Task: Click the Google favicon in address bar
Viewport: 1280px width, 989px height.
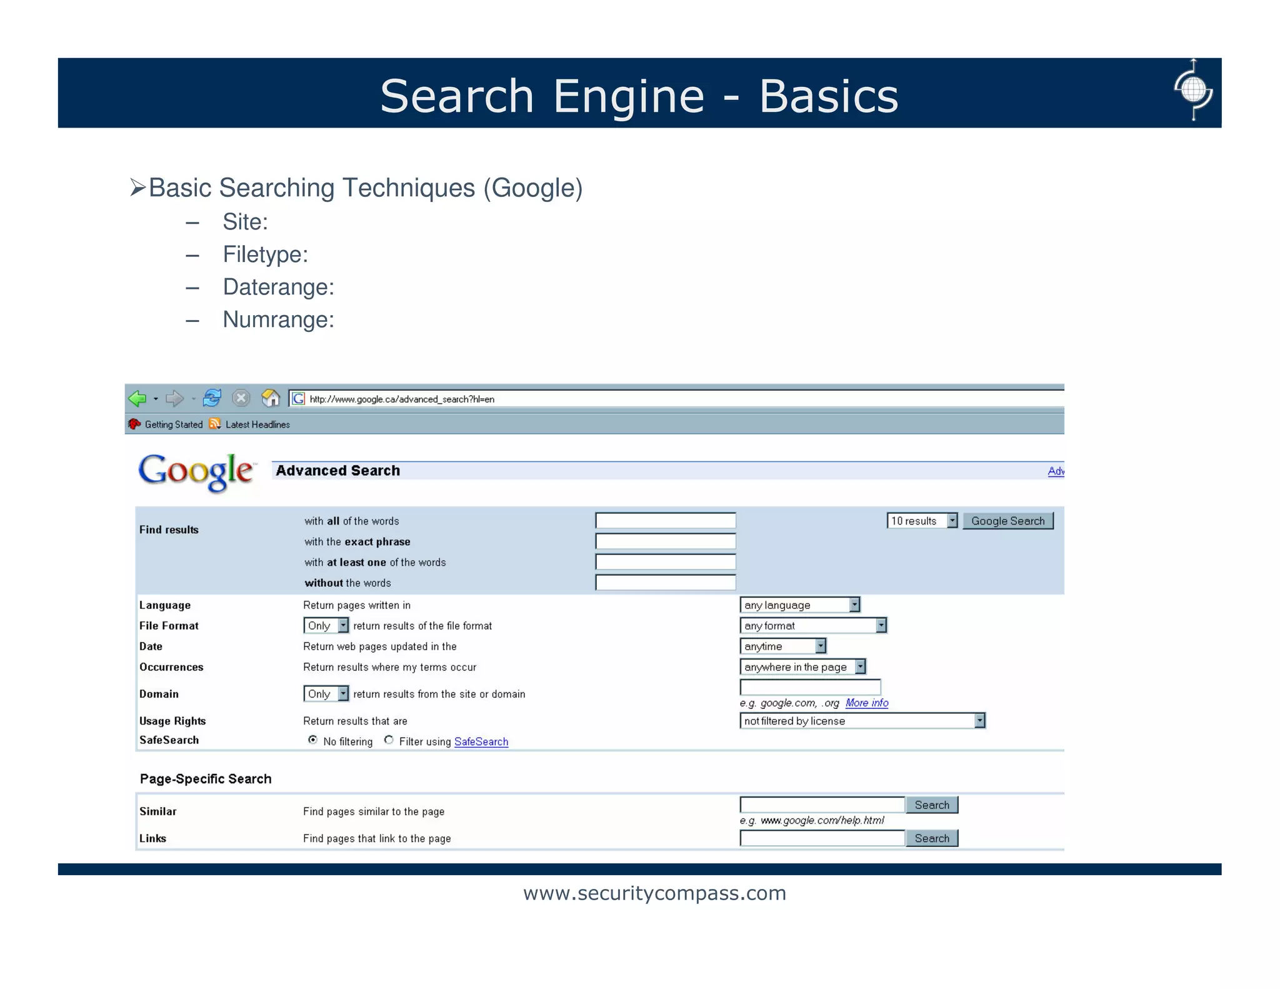Action: coord(299,399)
